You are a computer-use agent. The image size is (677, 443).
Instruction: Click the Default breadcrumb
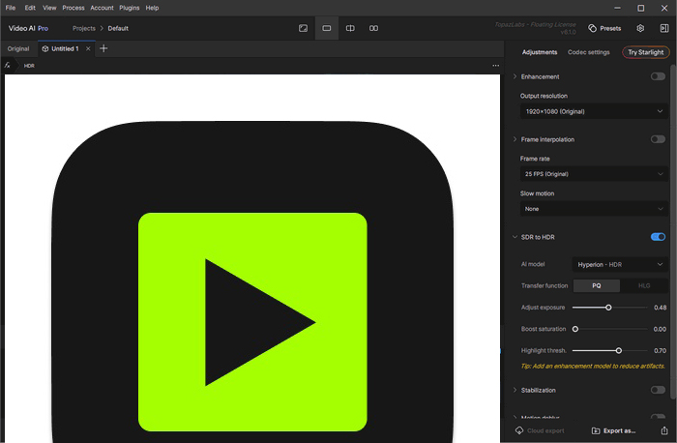tap(118, 28)
